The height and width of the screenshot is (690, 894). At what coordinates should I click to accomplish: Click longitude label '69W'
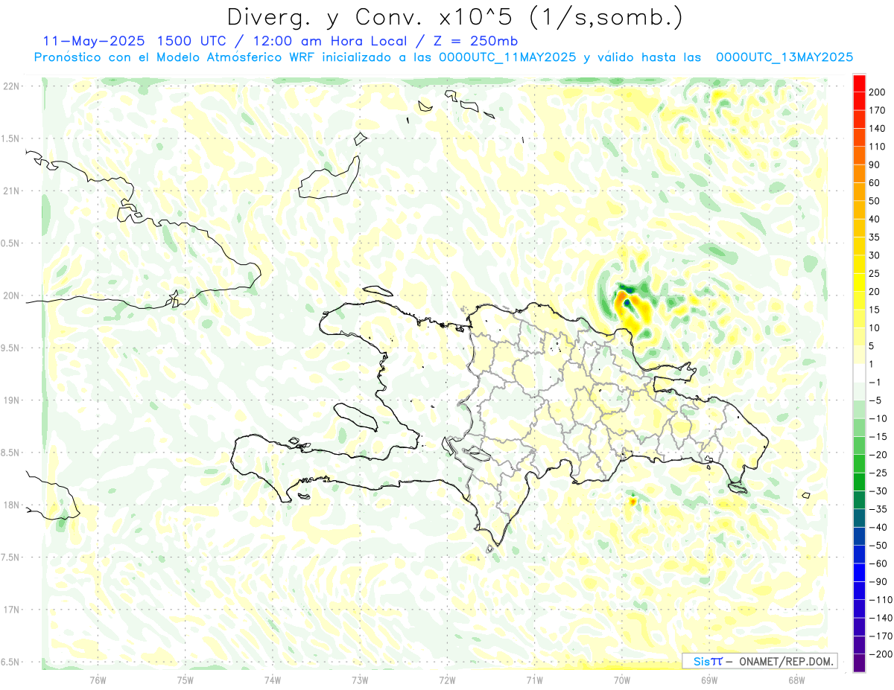708,680
